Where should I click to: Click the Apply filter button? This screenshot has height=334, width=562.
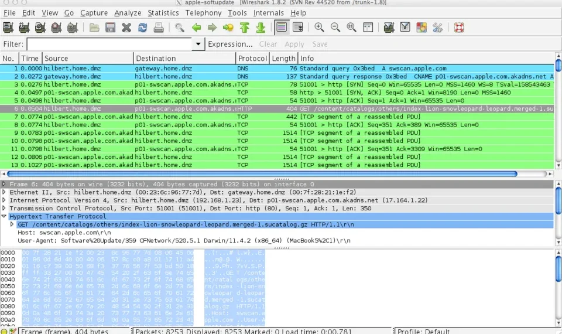point(294,44)
